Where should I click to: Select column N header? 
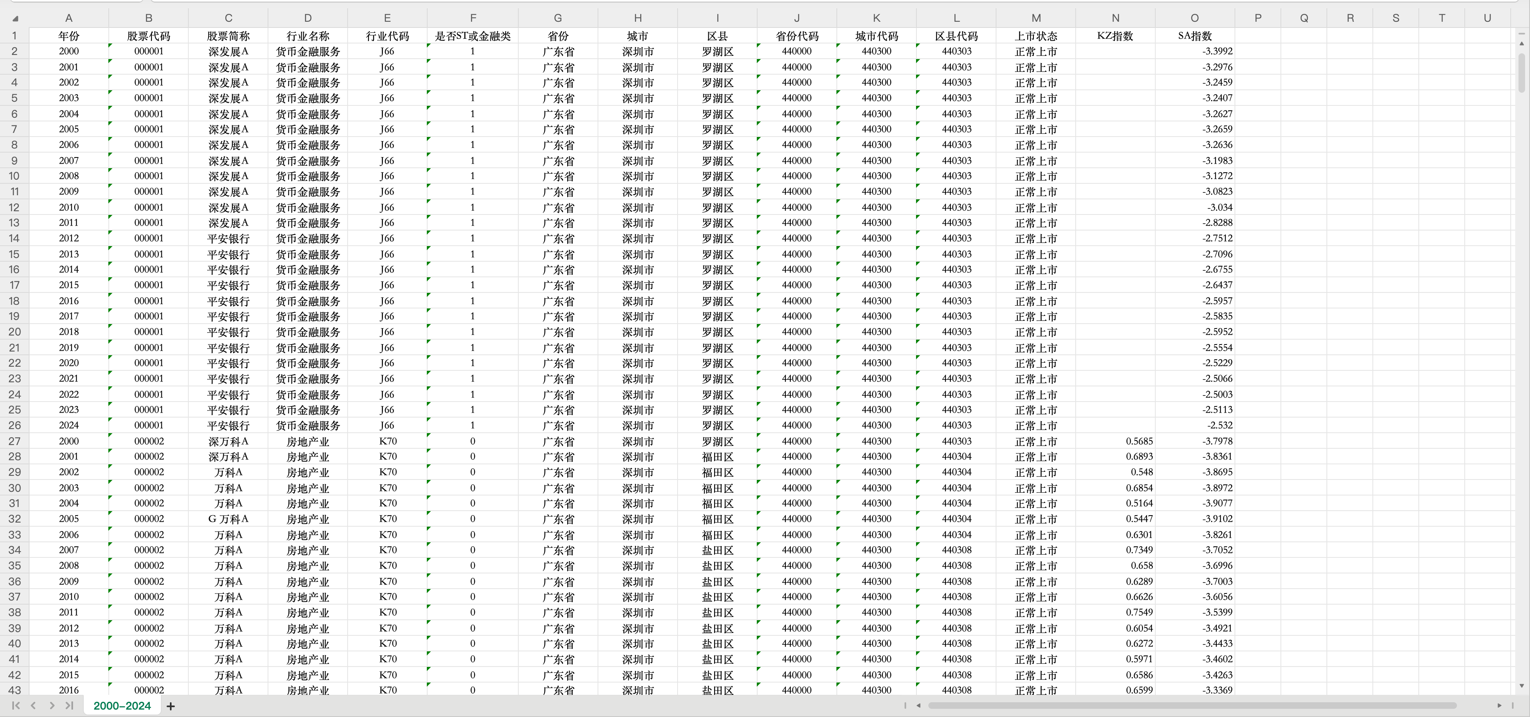[1115, 18]
